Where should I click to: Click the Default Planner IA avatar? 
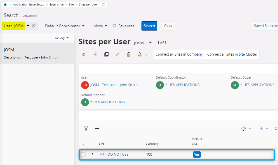[85, 102]
